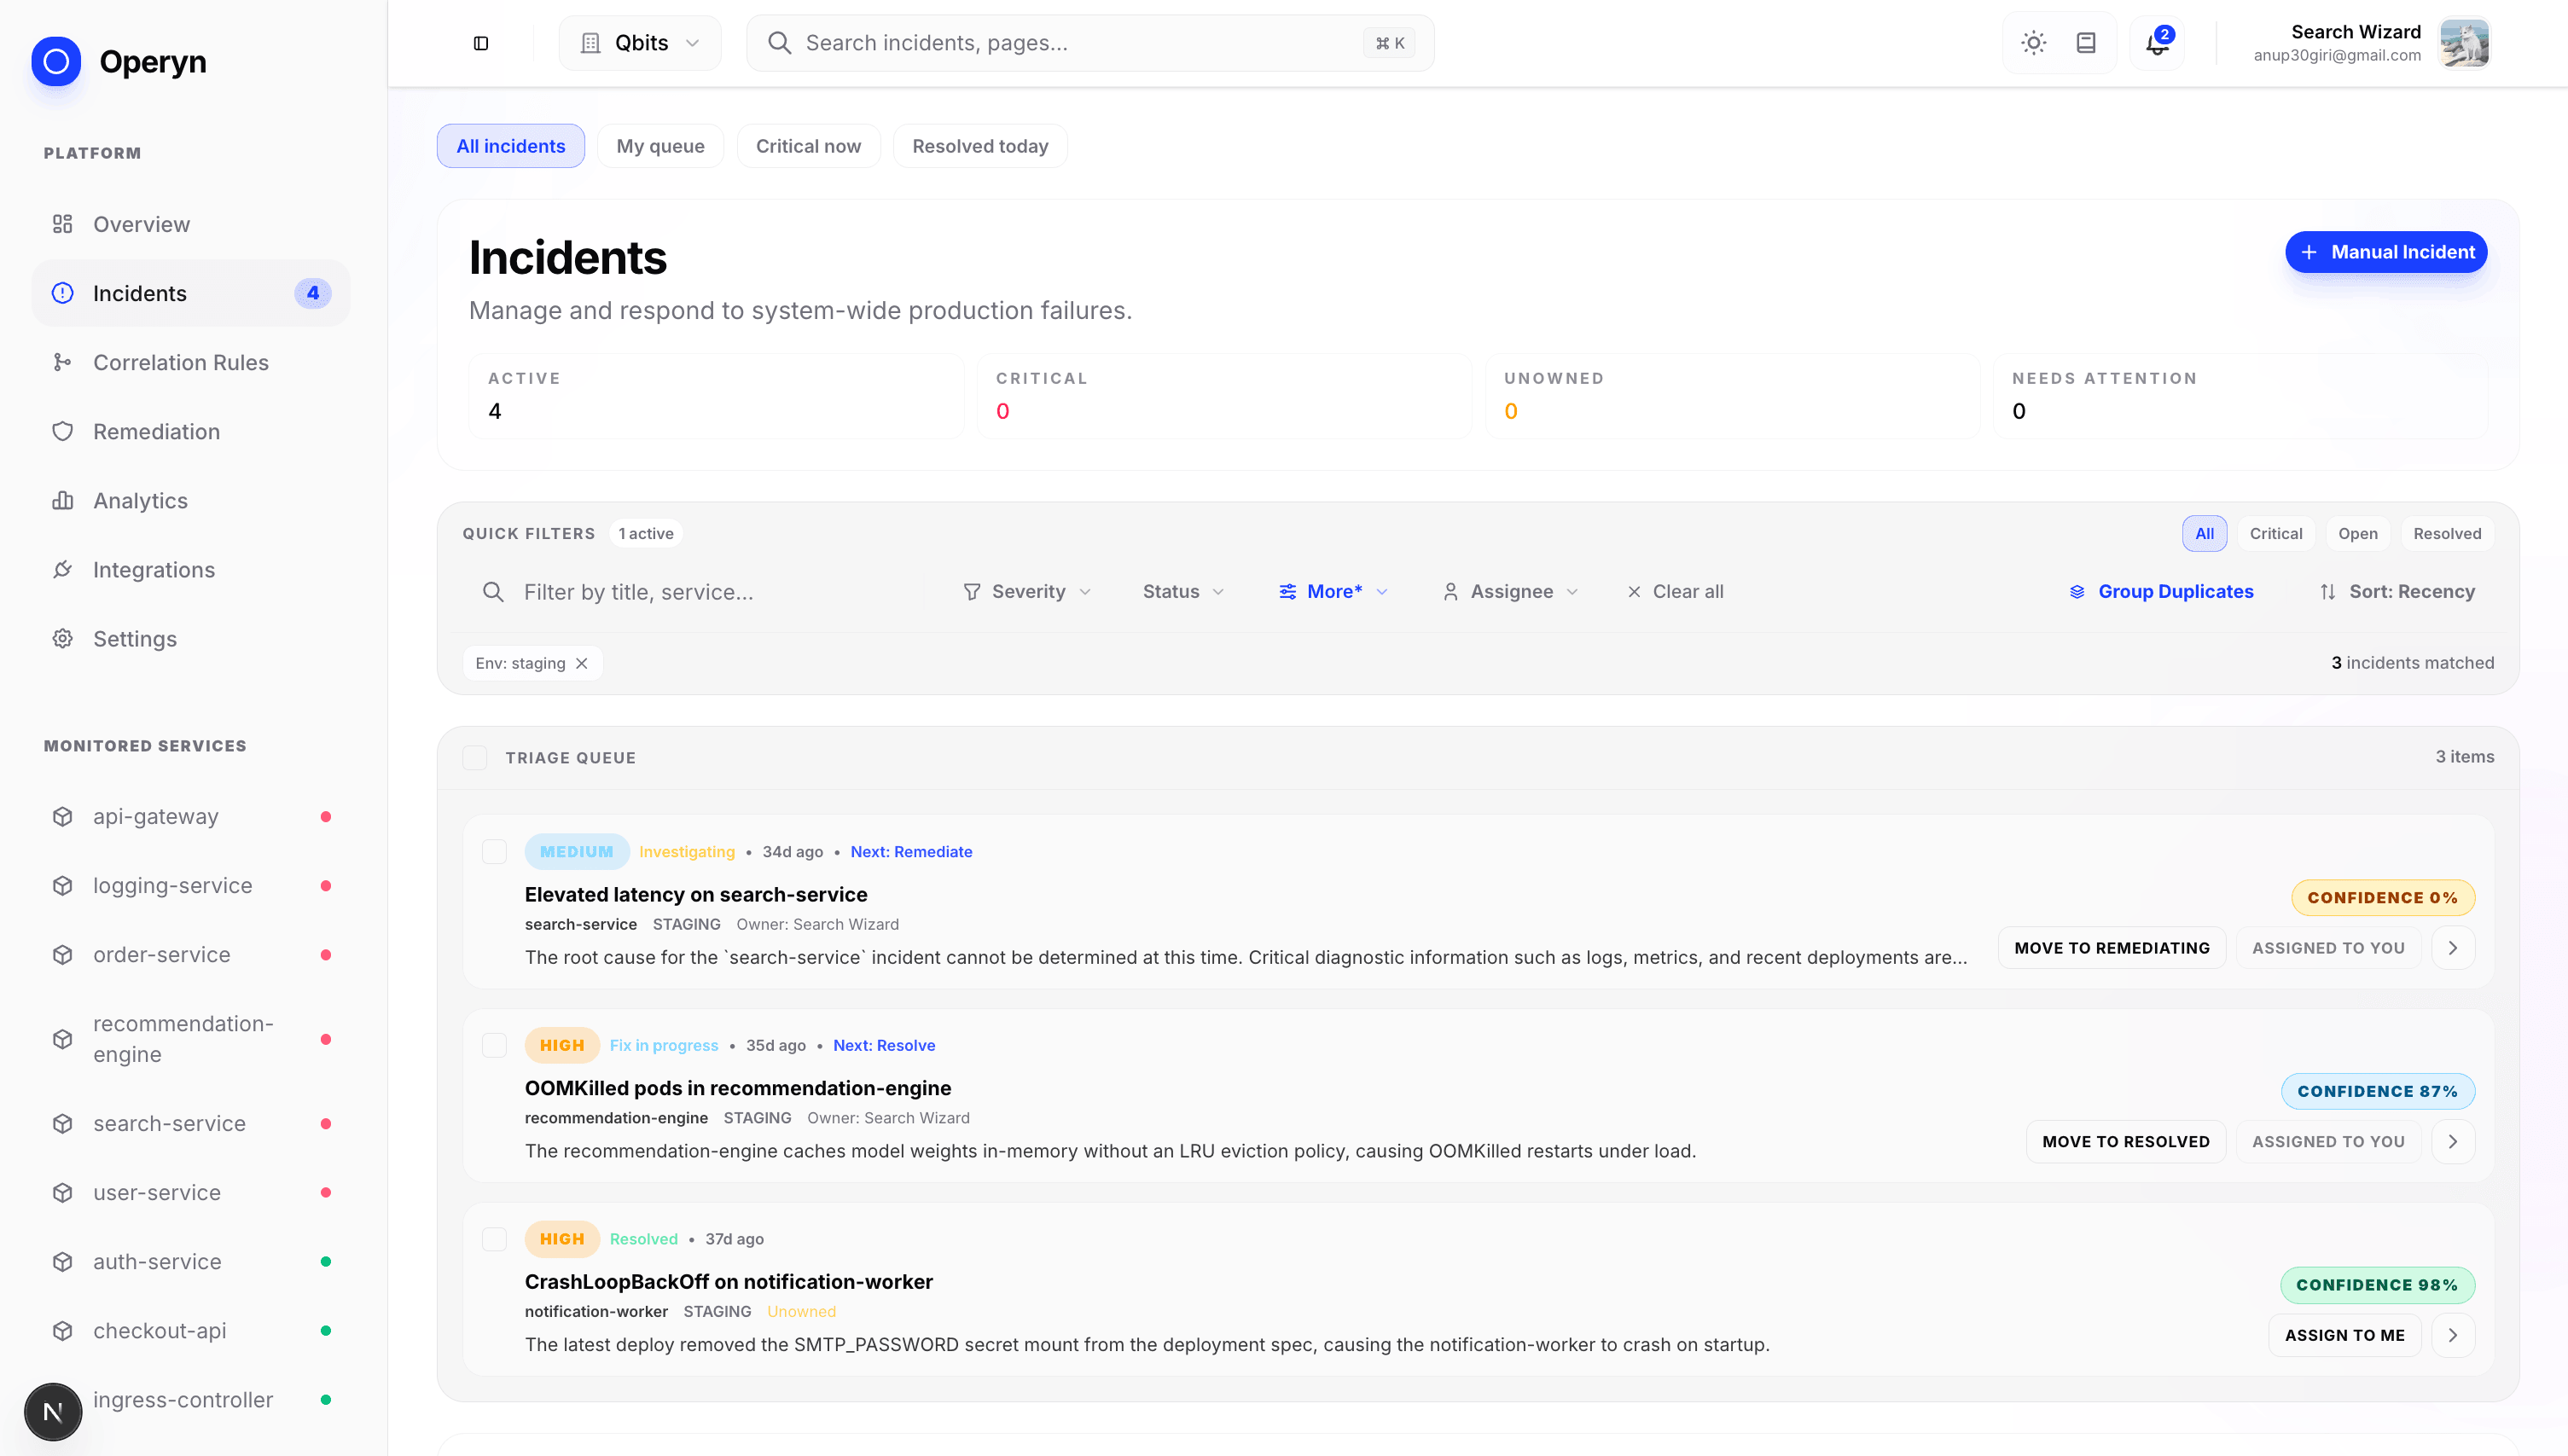Switch to the My queue tab
Screen dimensions: 2568x1456
660,145
